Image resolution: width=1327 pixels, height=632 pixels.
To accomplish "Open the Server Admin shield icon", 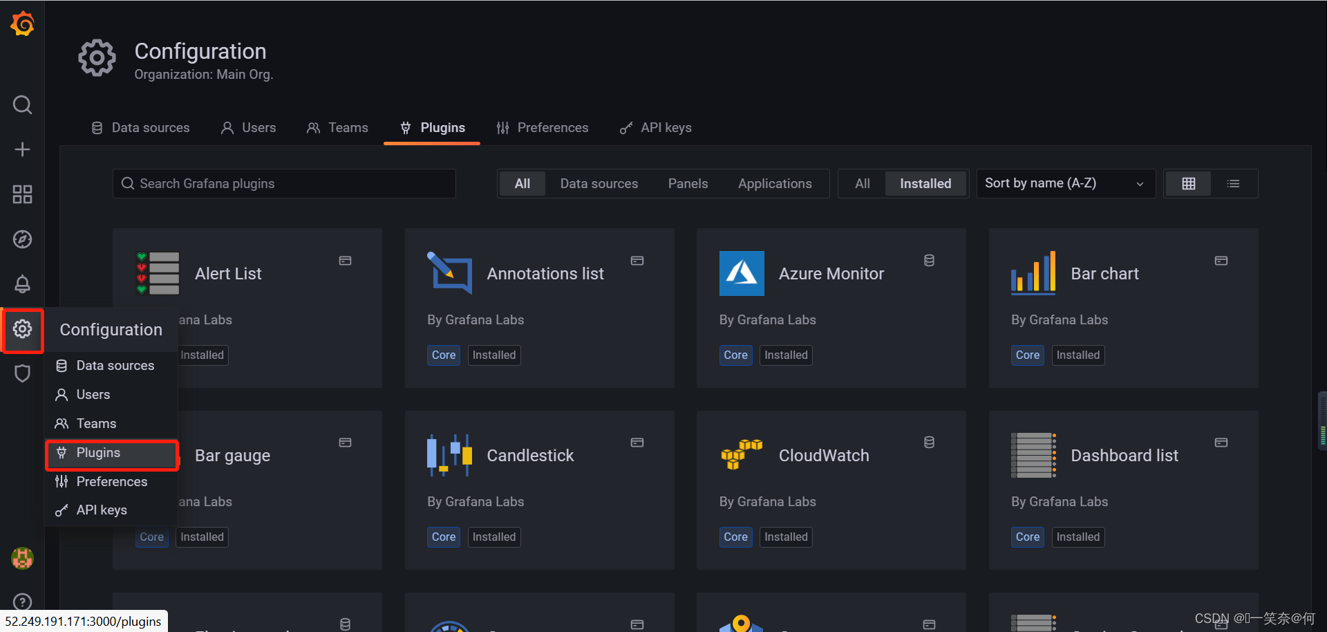I will tap(22, 373).
